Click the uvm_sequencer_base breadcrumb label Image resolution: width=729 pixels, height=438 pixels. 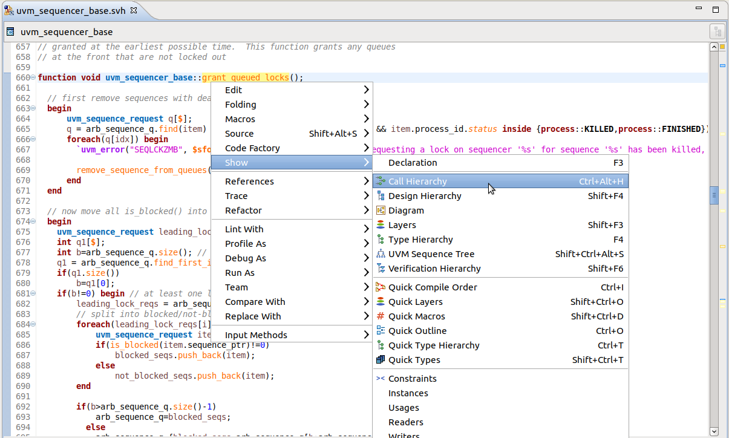67,31
